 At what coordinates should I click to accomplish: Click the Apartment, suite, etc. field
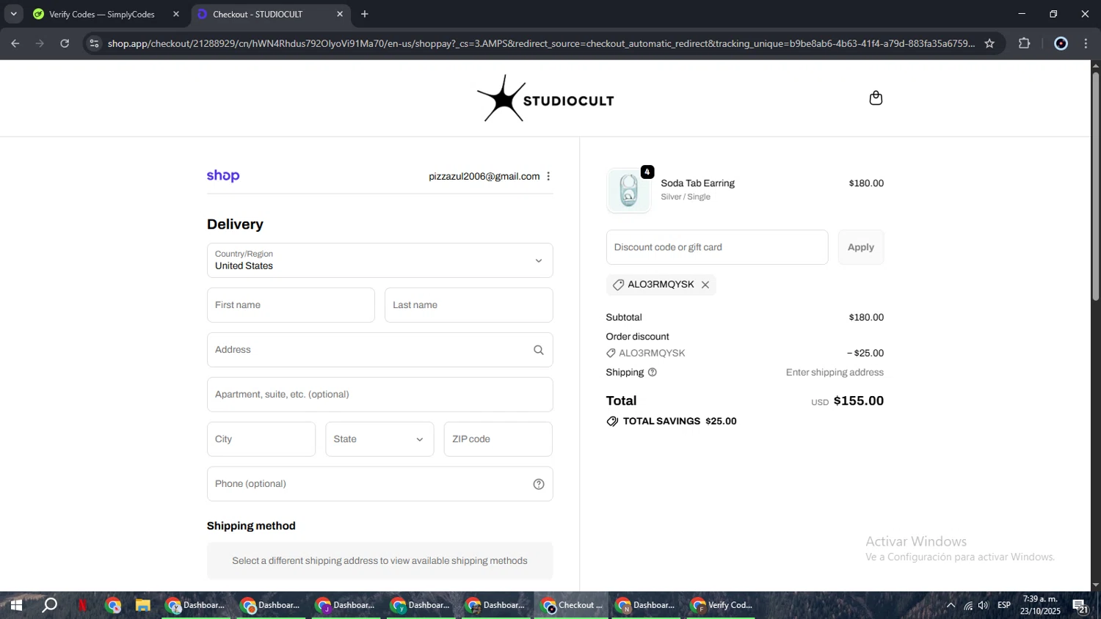pyautogui.click(x=379, y=395)
